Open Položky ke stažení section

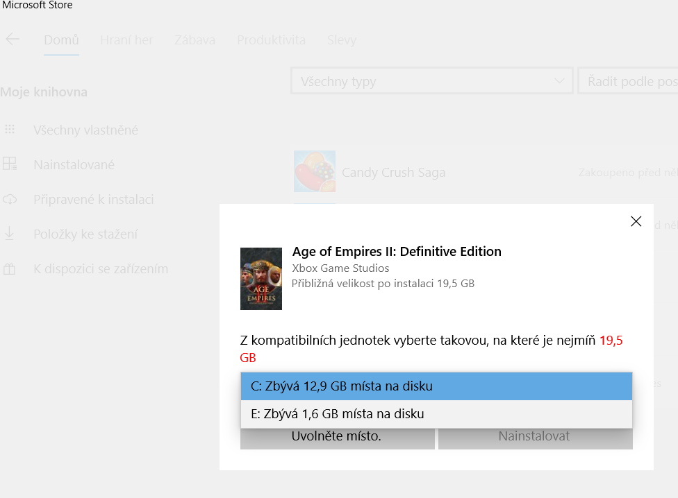click(x=85, y=234)
